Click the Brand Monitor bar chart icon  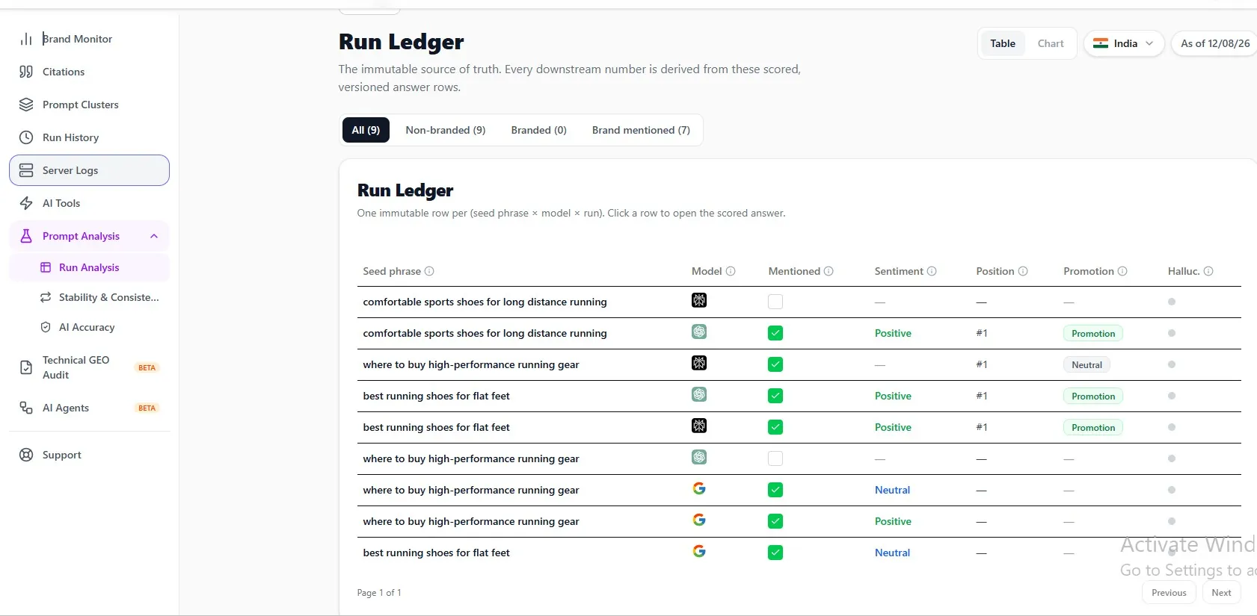coord(26,39)
